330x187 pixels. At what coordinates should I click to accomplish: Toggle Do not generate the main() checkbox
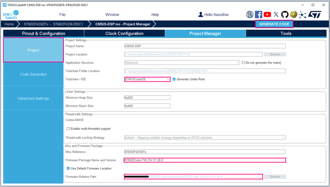pyautogui.click(x=243, y=63)
